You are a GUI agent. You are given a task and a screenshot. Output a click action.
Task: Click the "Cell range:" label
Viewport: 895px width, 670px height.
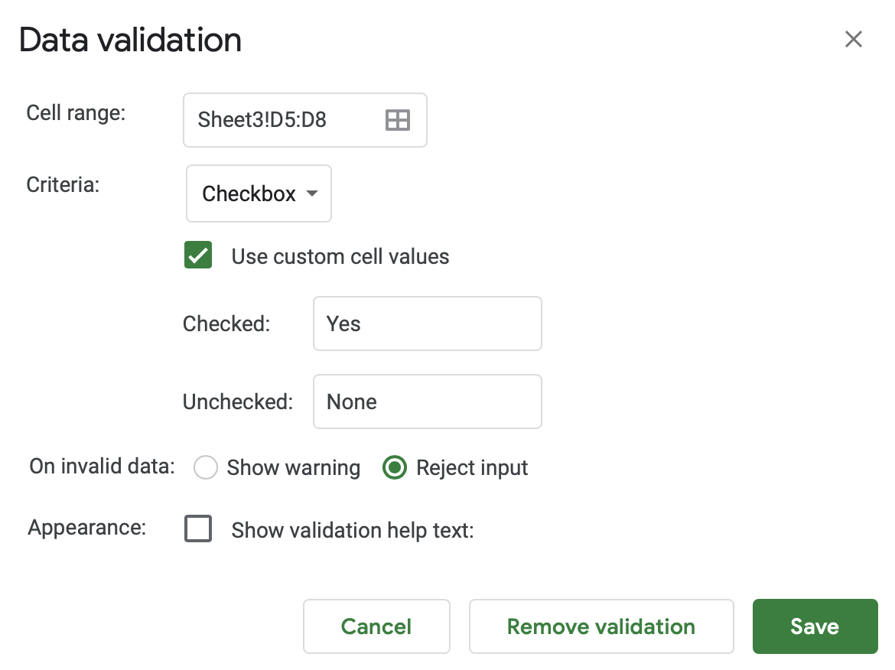pyautogui.click(x=76, y=113)
